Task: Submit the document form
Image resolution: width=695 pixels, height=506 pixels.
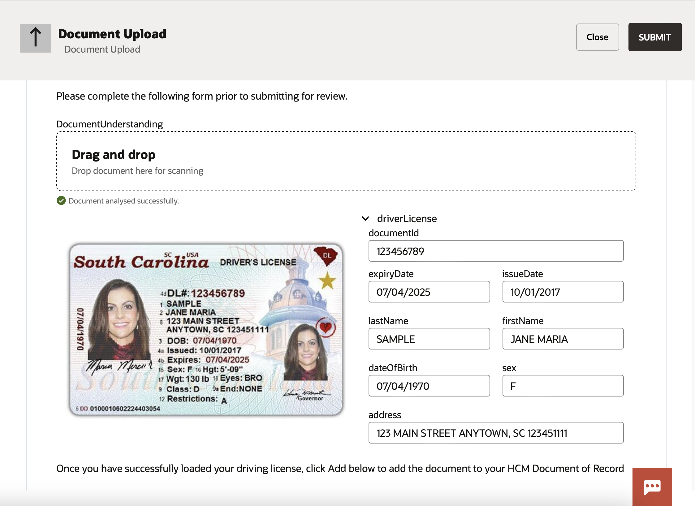Action: 654,37
